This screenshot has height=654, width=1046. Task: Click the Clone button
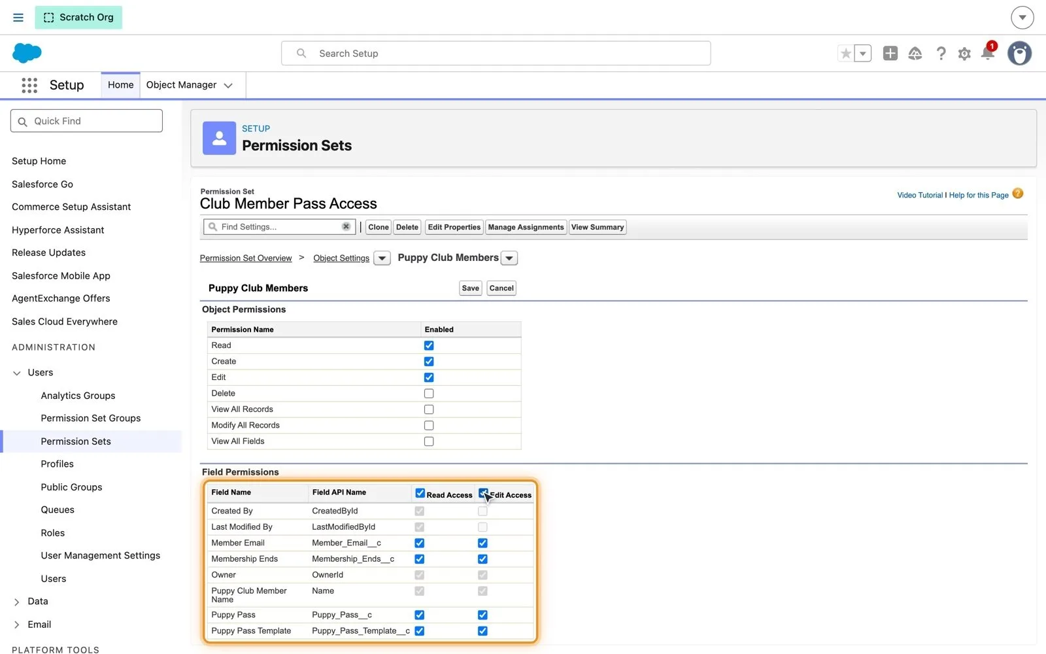click(379, 228)
